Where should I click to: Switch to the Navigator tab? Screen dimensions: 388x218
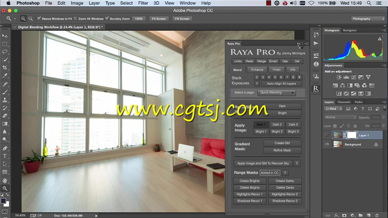(350, 31)
